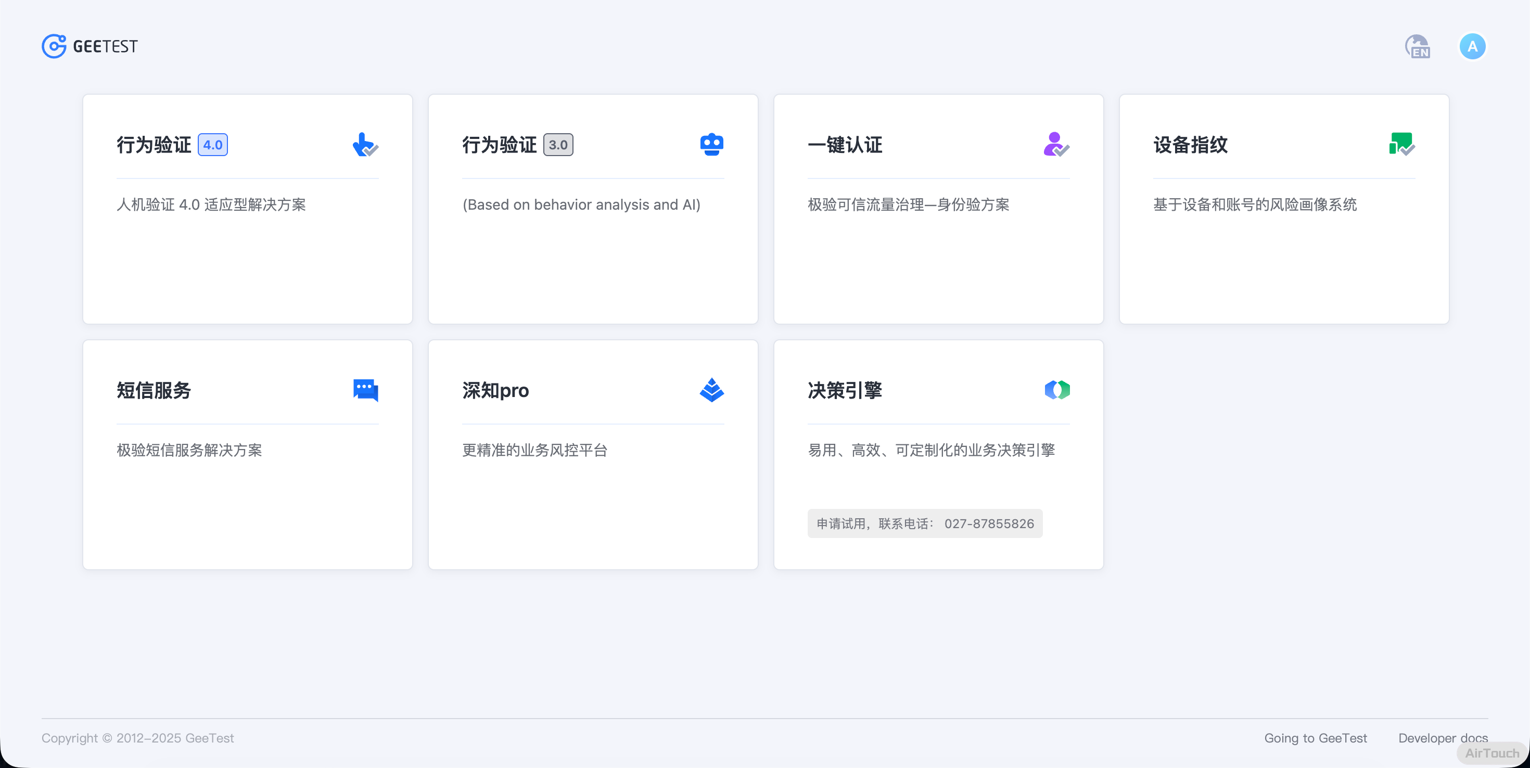Image resolution: width=1530 pixels, height=768 pixels.
Task: Click the 4.0 version badge
Action: coord(213,145)
